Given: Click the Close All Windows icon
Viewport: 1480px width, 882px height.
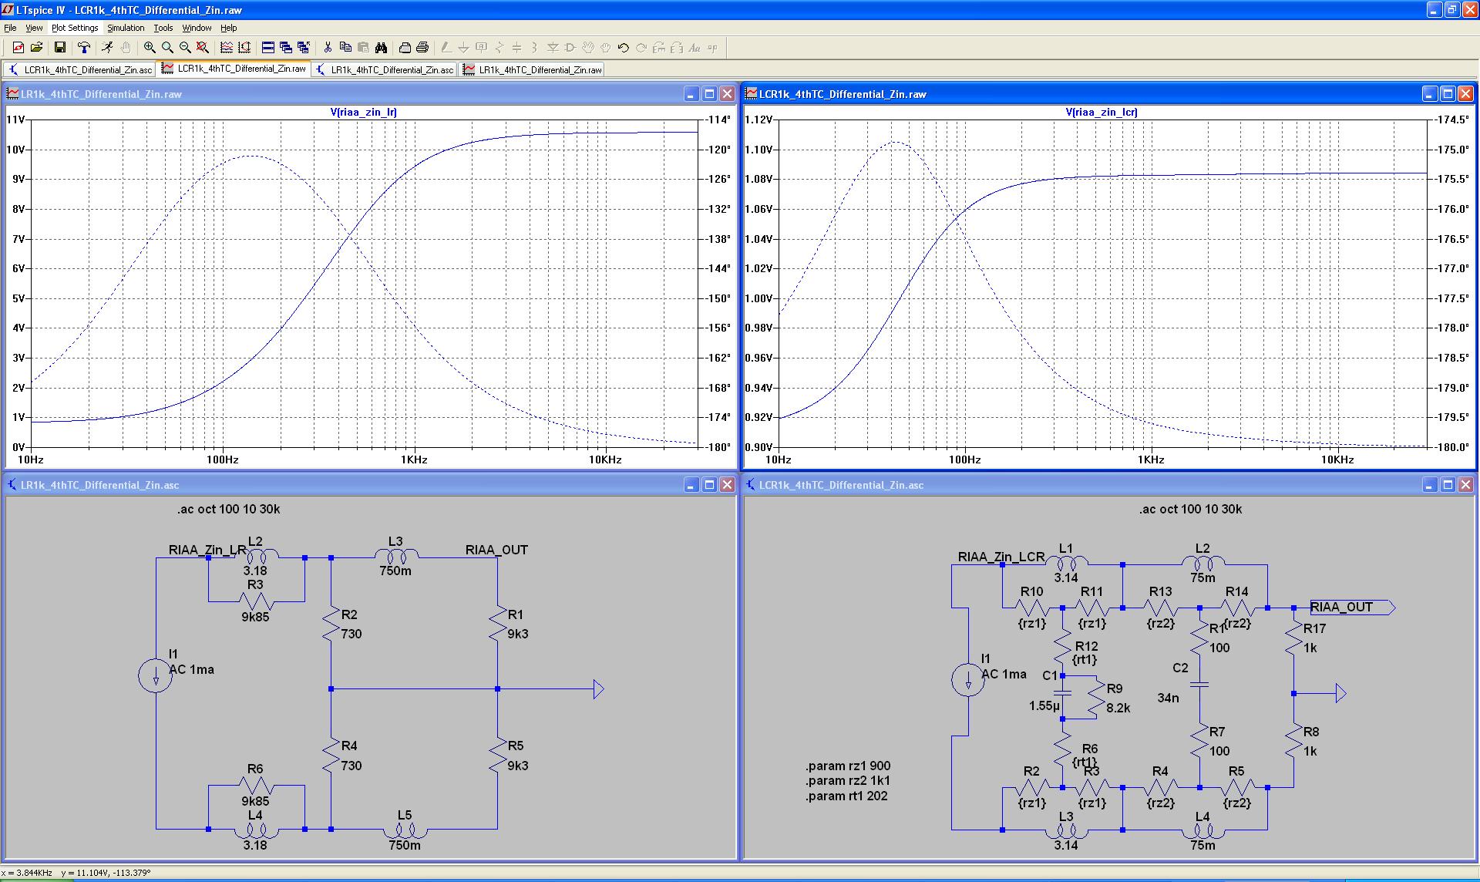Looking at the screenshot, I should tap(304, 48).
